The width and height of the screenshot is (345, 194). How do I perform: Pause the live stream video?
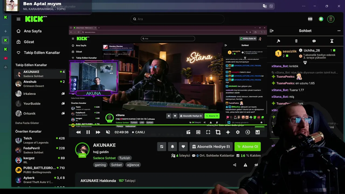pos(88,132)
